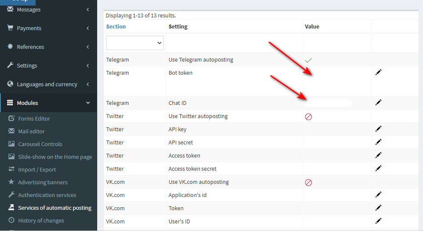This screenshot has height=231, width=423.
Task: Open the Section filter dropdown
Action: click(134, 43)
